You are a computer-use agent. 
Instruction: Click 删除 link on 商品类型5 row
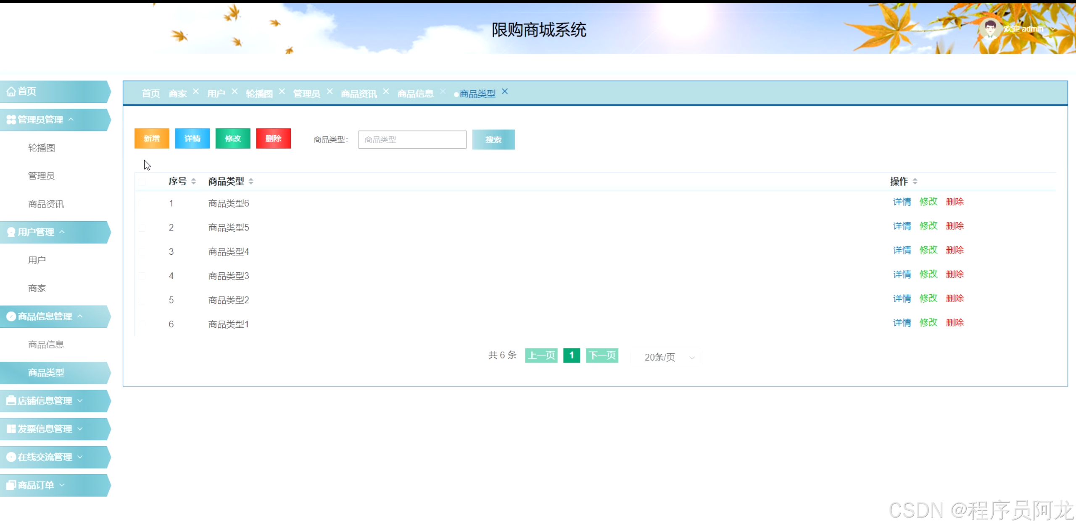955,225
